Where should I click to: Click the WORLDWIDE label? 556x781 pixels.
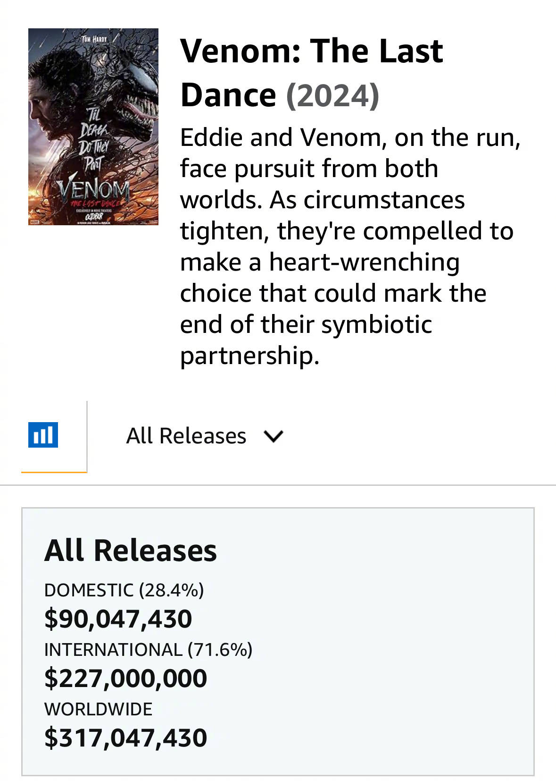point(98,709)
